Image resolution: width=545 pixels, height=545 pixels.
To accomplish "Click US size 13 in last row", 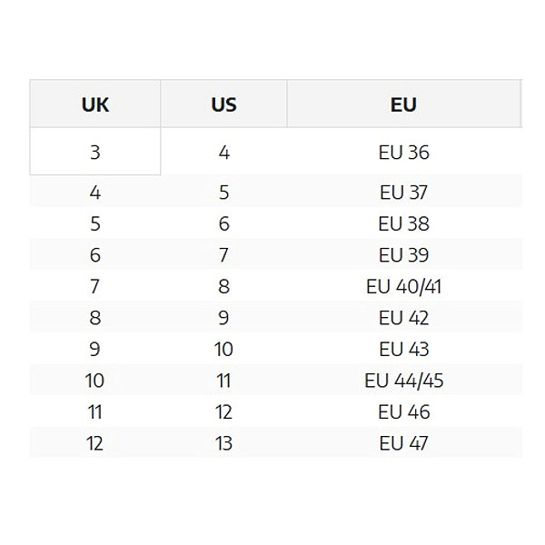I will (x=223, y=442).
